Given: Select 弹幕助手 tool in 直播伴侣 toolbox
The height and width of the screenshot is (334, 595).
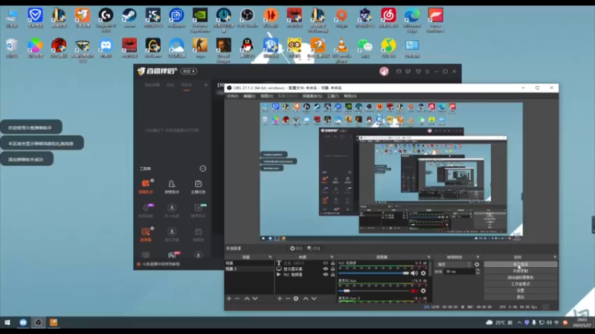Looking at the screenshot, I should (146, 187).
